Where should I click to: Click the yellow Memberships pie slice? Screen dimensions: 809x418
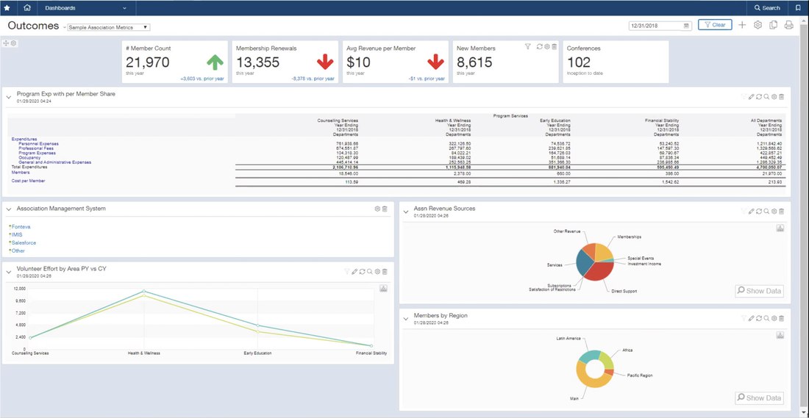(603, 252)
